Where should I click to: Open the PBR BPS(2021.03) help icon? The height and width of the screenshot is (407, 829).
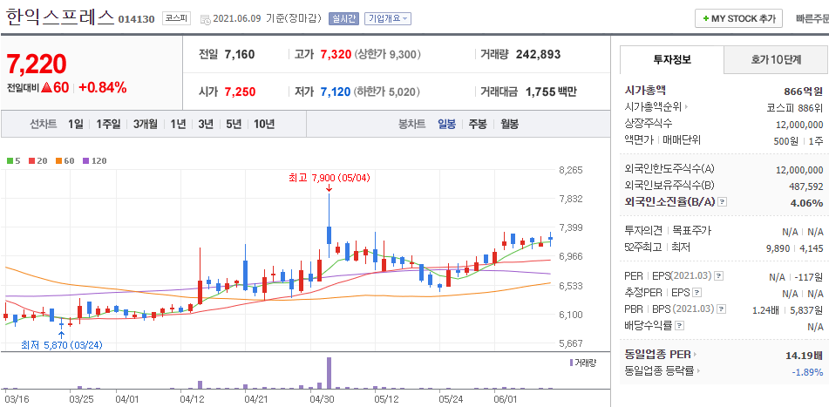[x=721, y=309]
